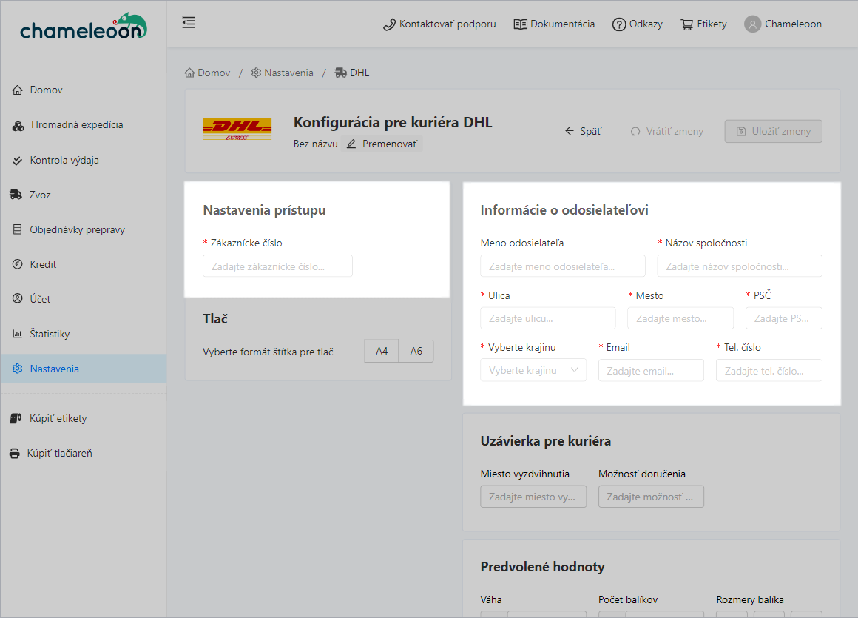Select A6 label print format
The width and height of the screenshot is (858, 618).
click(416, 351)
